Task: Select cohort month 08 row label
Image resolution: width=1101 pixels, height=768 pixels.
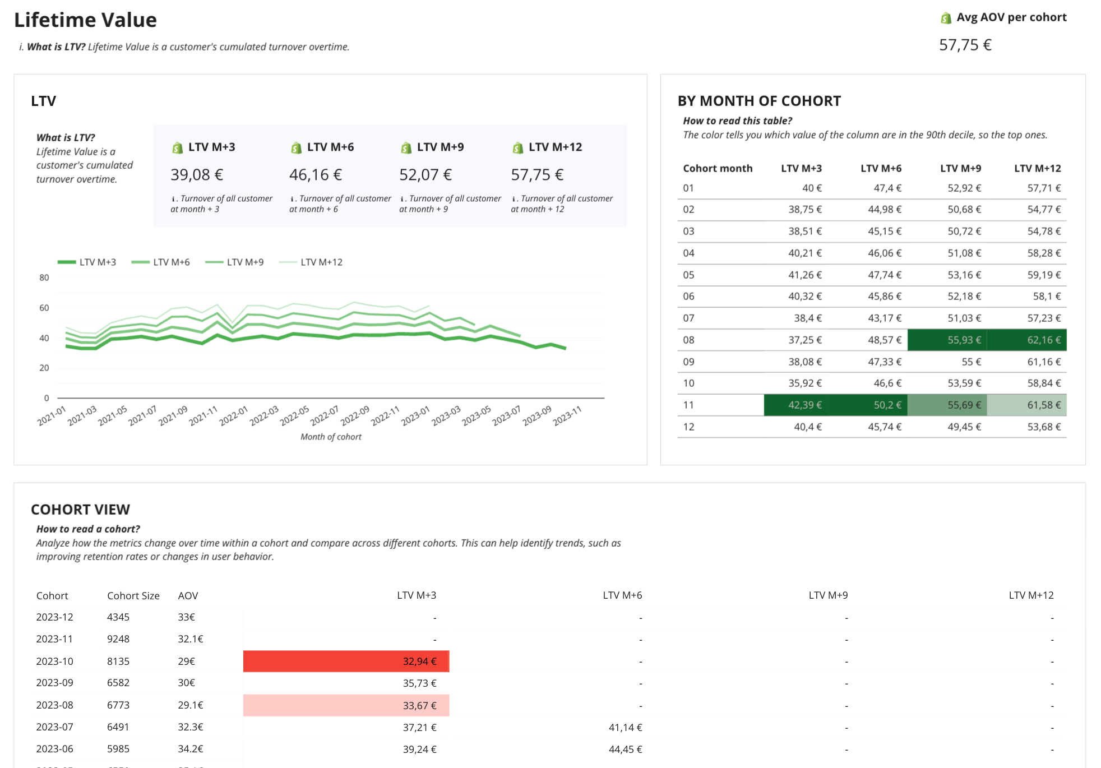Action: click(688, 340)
